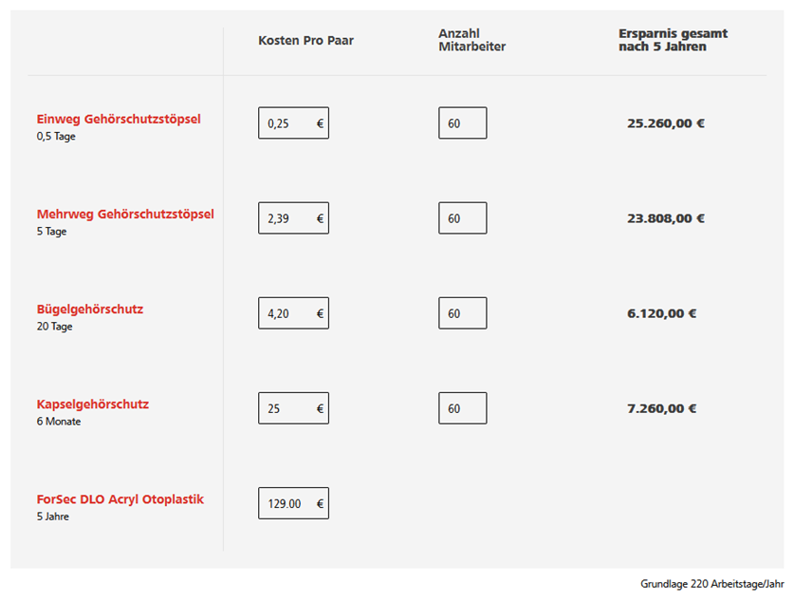Click the Kosten Pro Paar column header

pyautogui.click(x=305, y=41)
